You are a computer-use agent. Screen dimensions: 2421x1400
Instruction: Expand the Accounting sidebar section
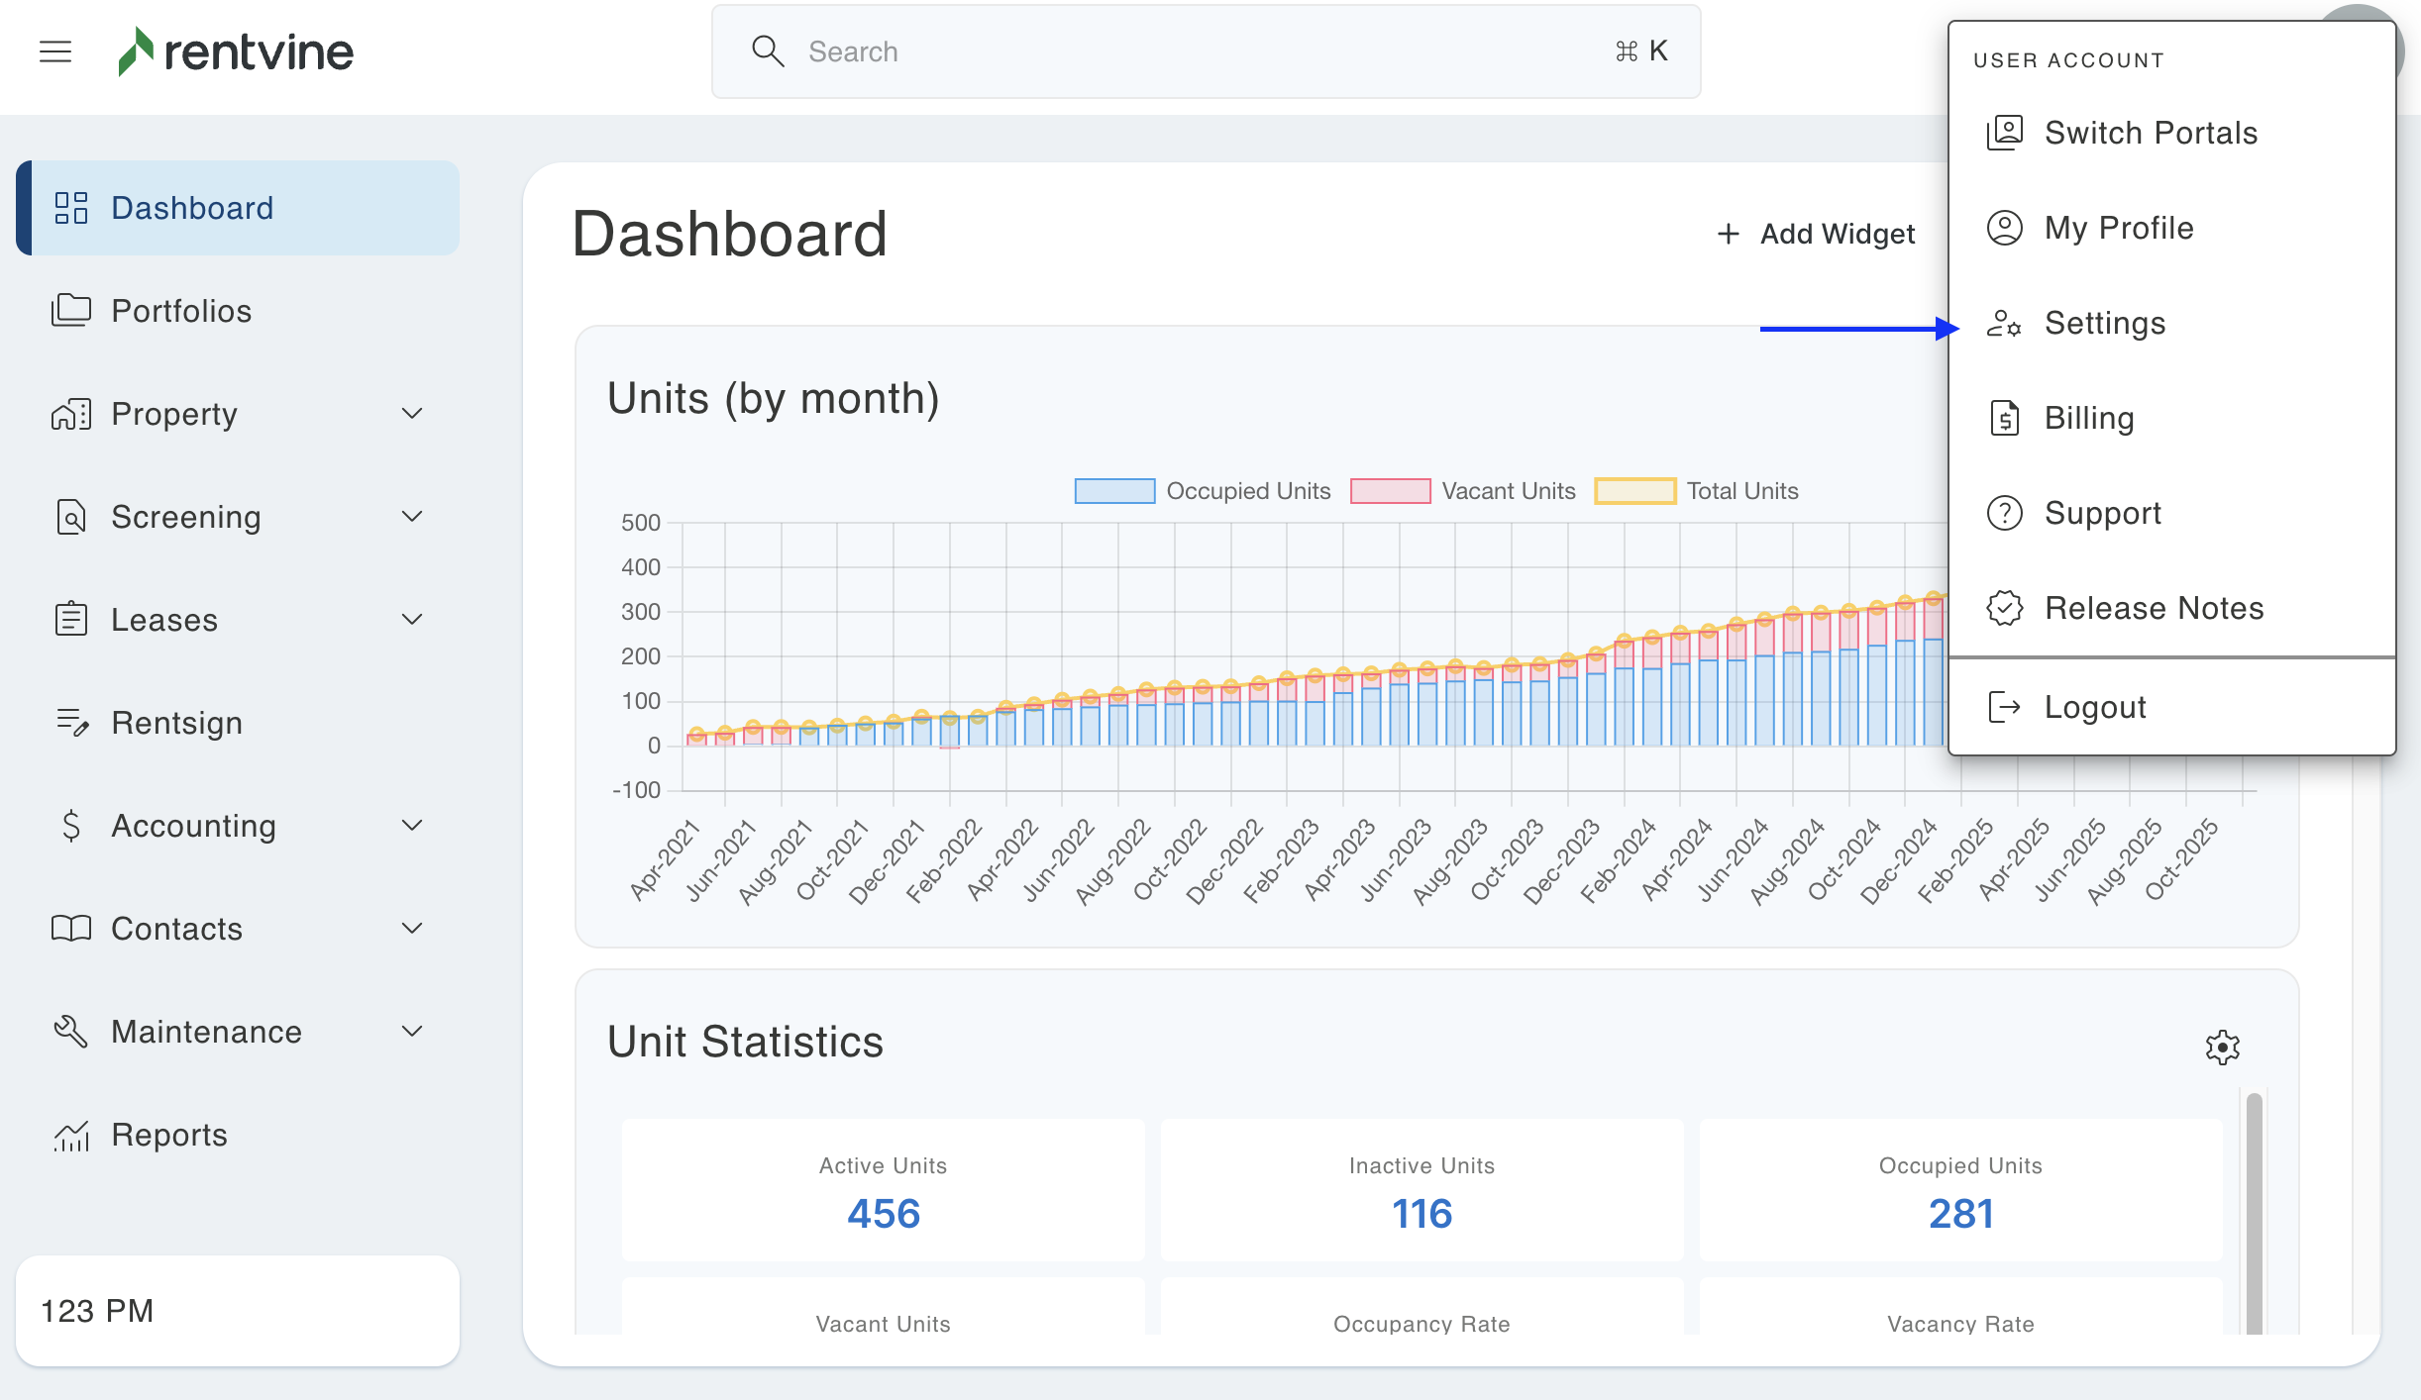[x=412, y=826]
